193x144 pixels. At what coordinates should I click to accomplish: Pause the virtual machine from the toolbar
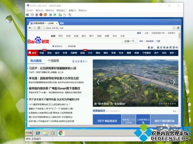point(51,15)
